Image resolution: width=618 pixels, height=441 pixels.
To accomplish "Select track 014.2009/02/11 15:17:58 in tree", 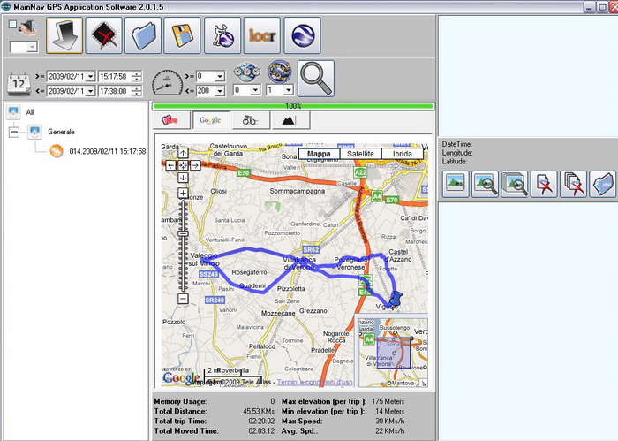I will (106, 151).
